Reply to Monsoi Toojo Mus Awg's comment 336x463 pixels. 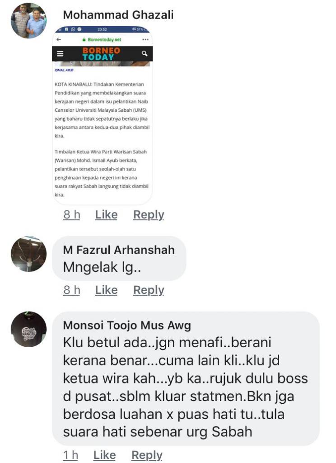[147, 455]
